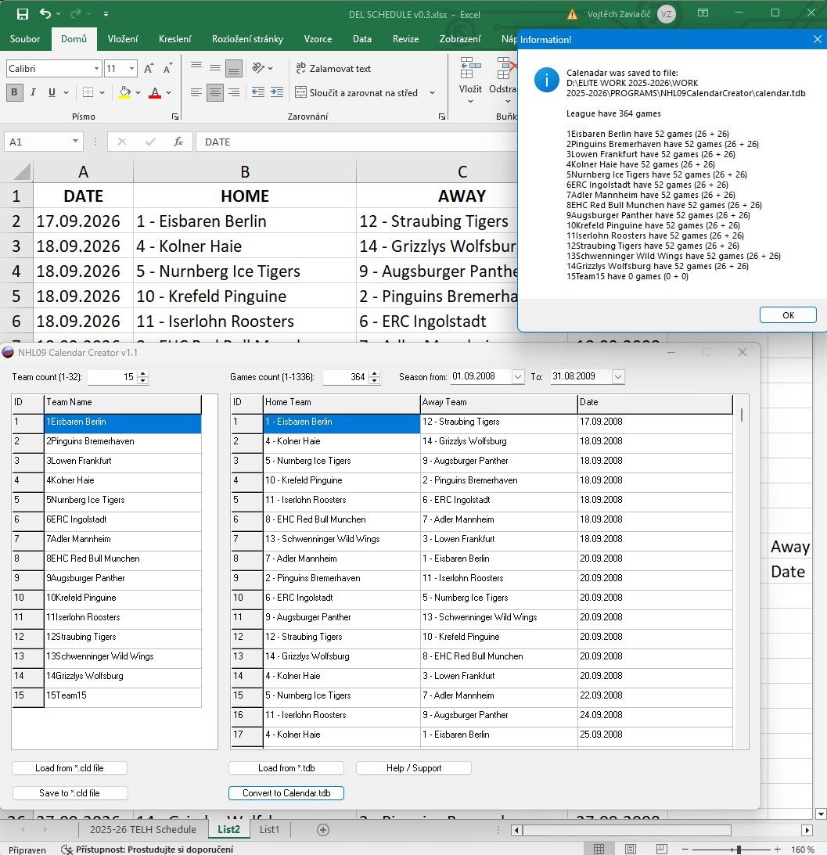Click the align right icon
Viewport: 827px width, 855px height.
pos(233,92)
